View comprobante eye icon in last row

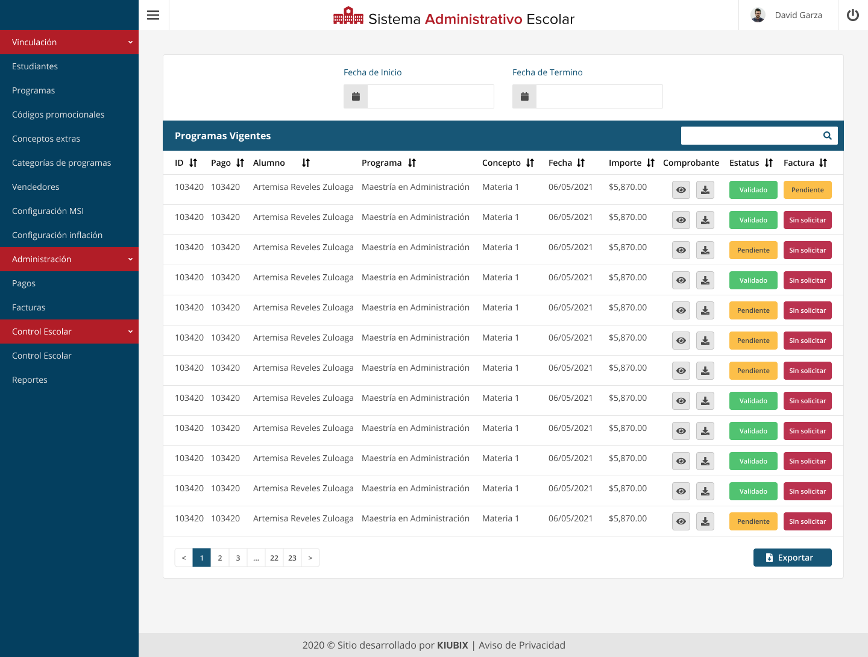pyautogui.click(x=681, y=521)
